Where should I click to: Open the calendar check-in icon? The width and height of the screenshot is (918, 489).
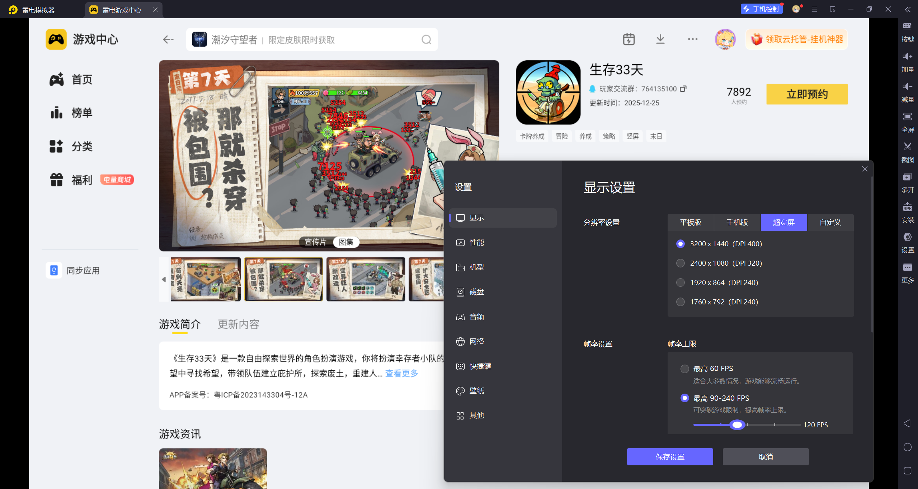click(x=629, y=39)
